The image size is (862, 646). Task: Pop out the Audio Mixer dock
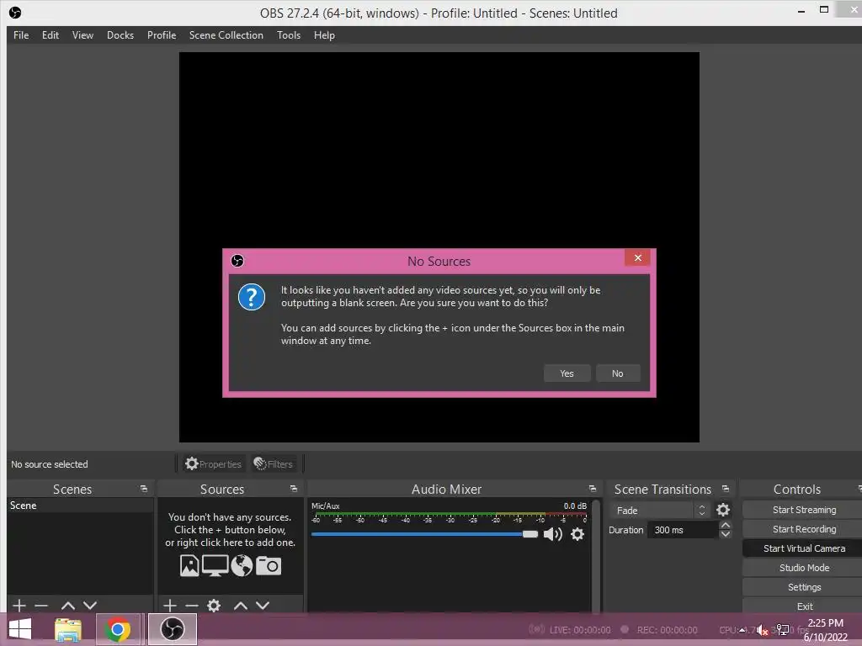(592, 489)
